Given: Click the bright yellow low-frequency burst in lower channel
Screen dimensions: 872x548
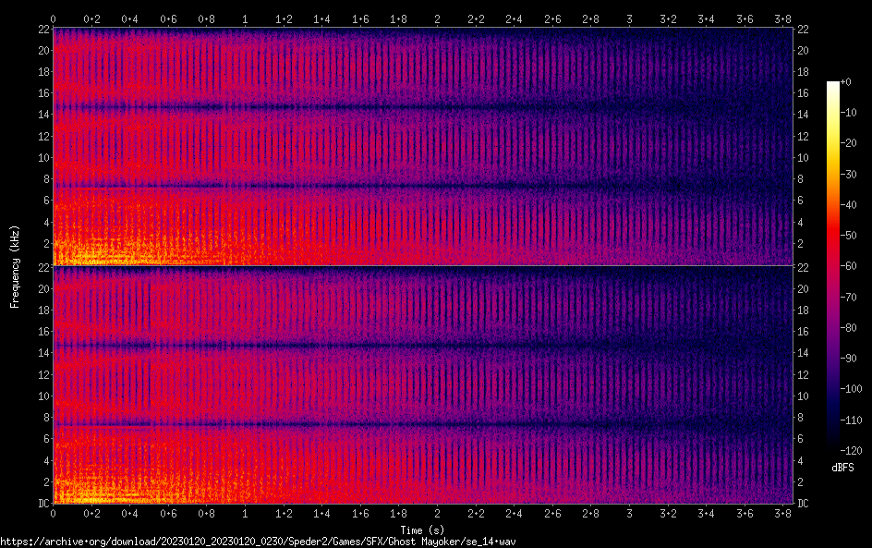Looking at the screenshot, I should pyautogui.click(x=92, y=490).
